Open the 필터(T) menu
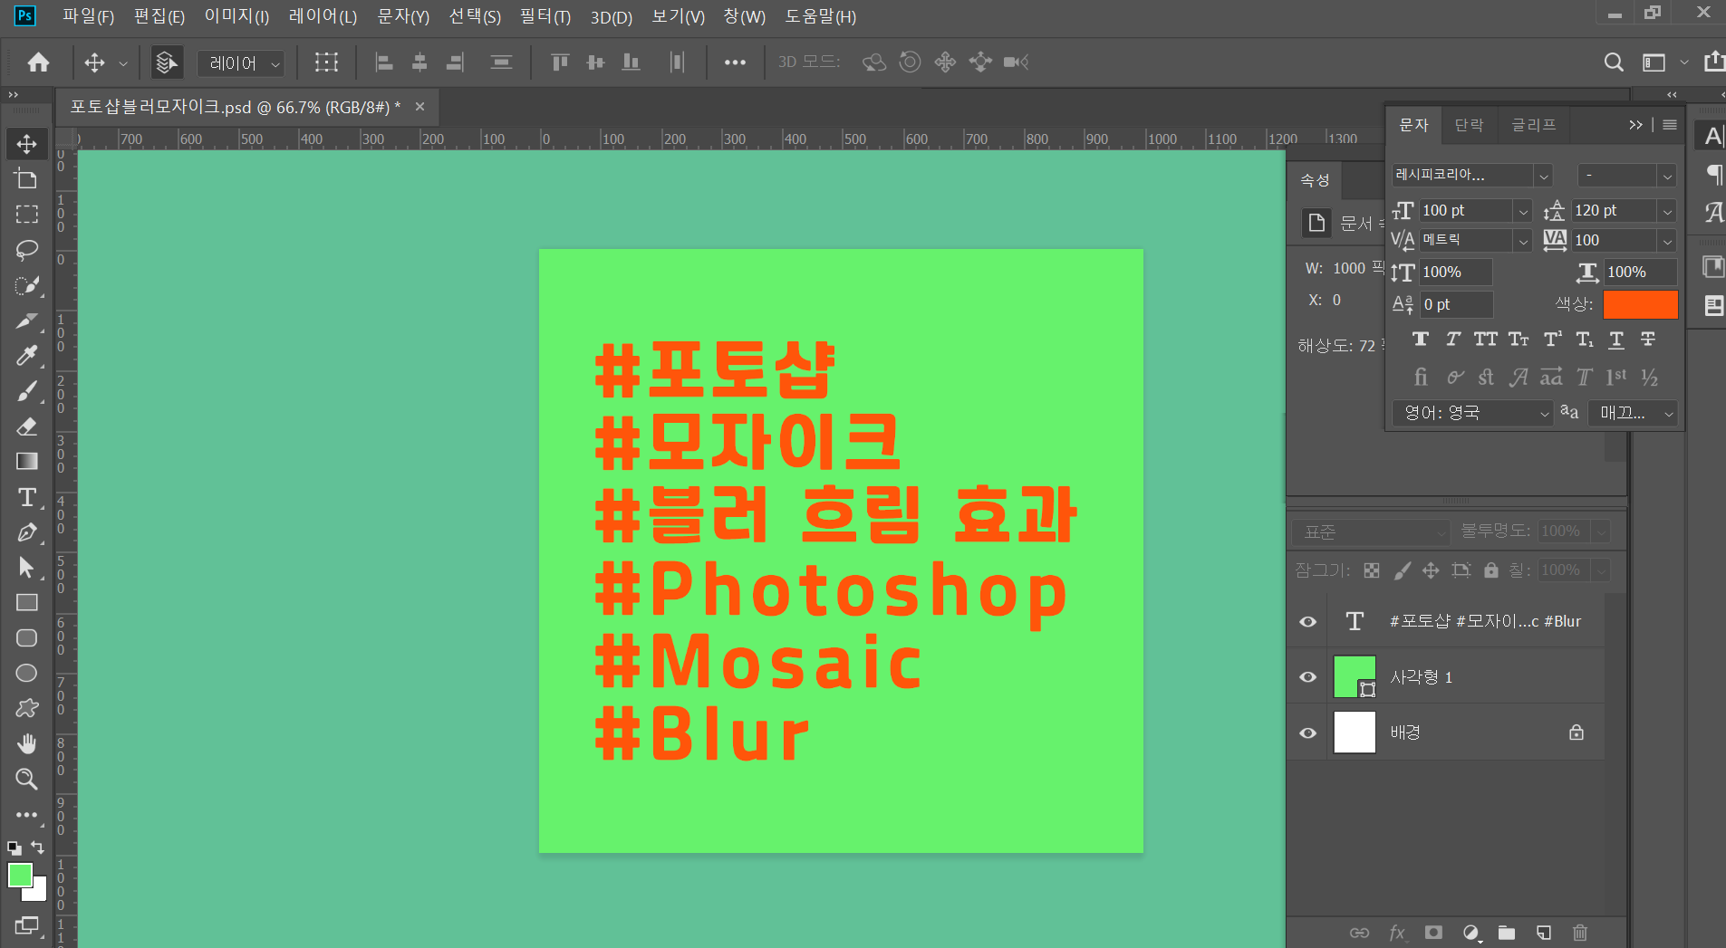The height and width of the screenshot is (948, 1726). [545, 16]
